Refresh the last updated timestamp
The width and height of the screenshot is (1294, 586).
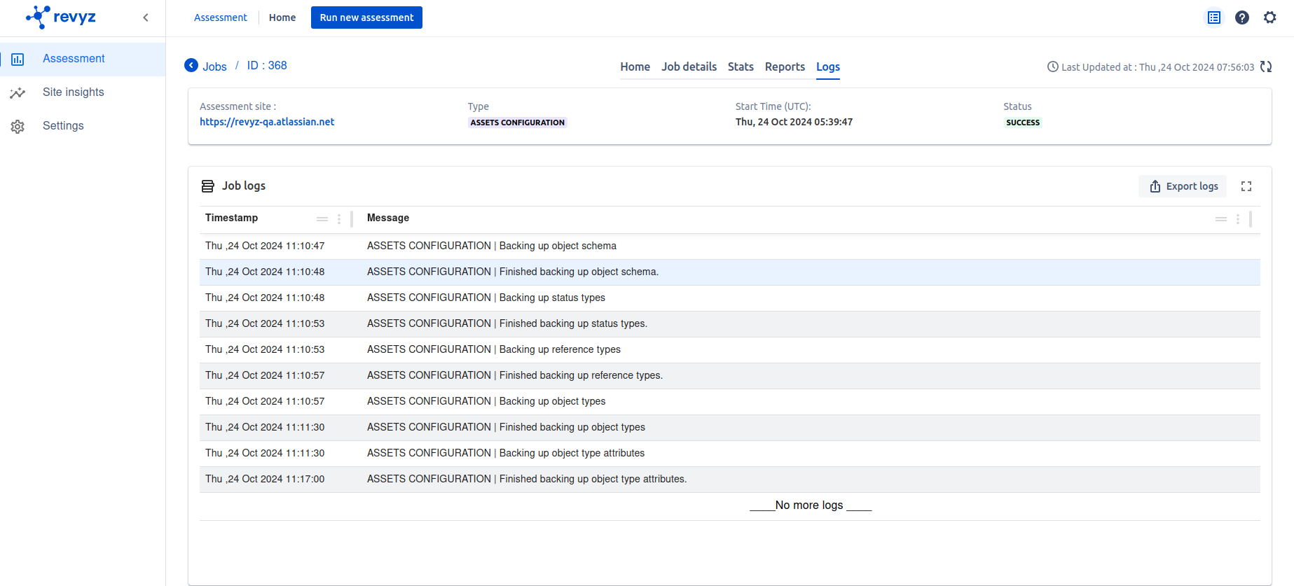[x=1266, y=67]
